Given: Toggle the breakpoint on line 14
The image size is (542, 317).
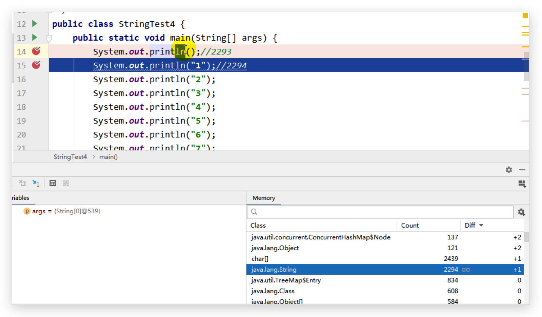Looking at the screenshot, I should point(36,51).
